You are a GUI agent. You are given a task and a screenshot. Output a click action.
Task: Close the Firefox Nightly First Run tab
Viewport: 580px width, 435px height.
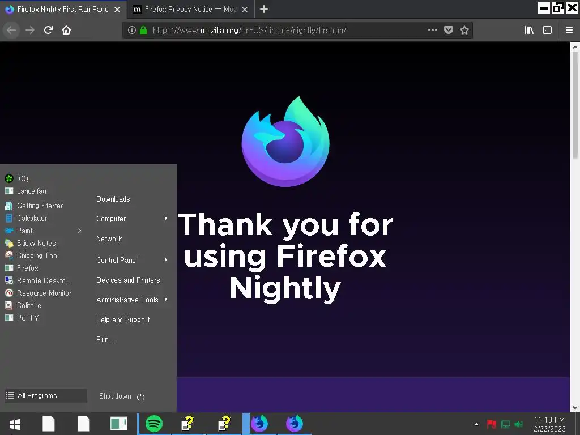click(x=117, y=10)
